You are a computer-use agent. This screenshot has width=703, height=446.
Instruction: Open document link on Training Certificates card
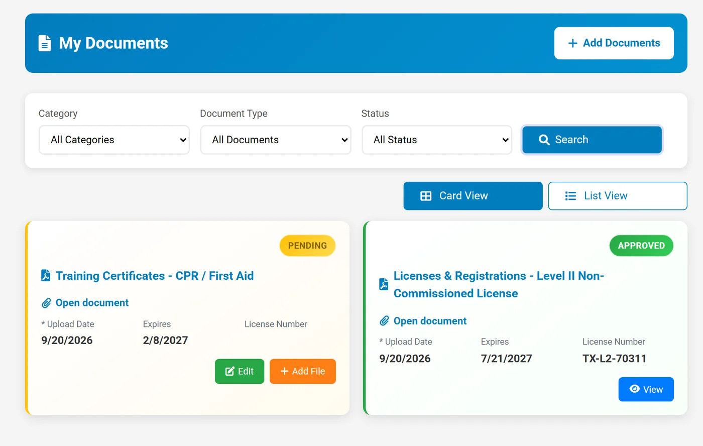coord(92,303)
